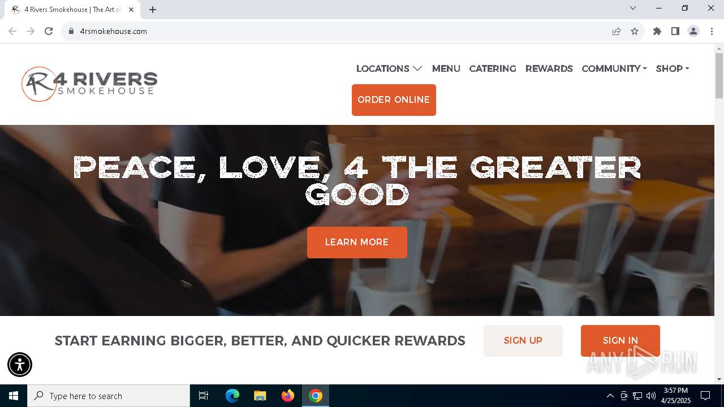This screenshot has height=407, width=724.
Task: Reload the page with the refresh icon
Action: tap(49, 31)
